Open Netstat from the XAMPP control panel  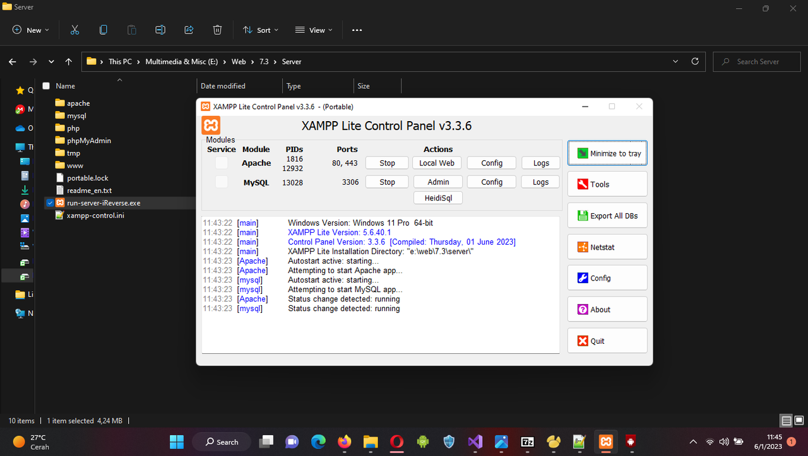pos(607,246)
